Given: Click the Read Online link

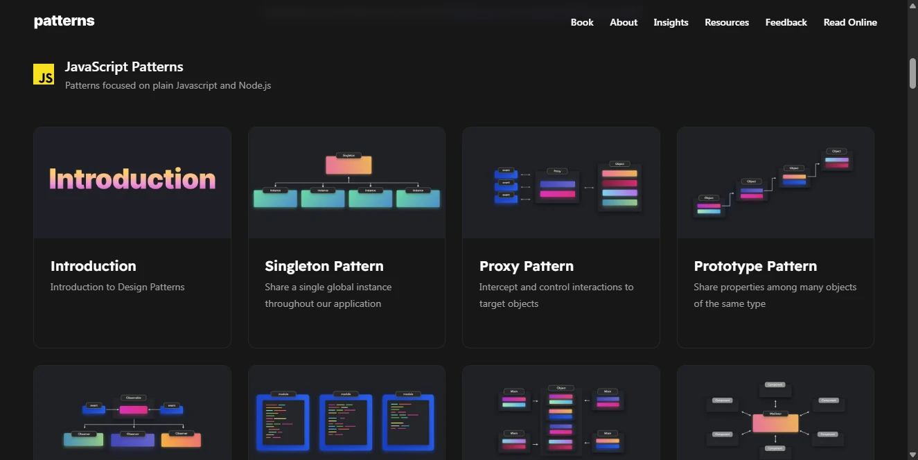Looking at the screenshot, I should [850, 22].
